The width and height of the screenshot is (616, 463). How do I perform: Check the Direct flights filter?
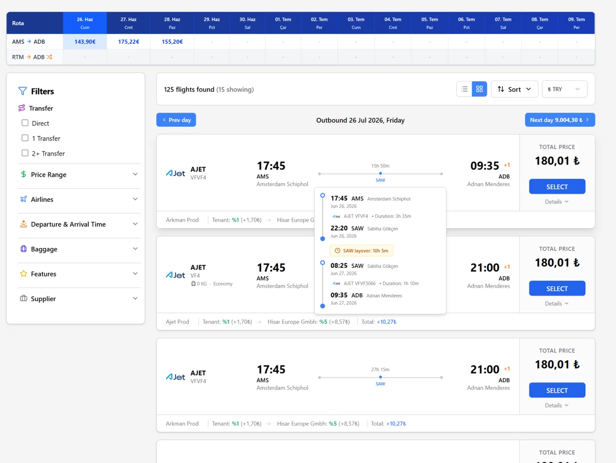point(25,123)
